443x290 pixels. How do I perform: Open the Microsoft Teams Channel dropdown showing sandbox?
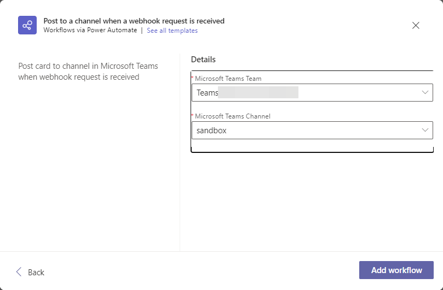(x=312, y=130)
